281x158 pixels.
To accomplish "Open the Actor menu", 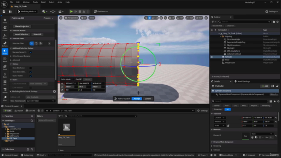I will (x=60, y=2).
